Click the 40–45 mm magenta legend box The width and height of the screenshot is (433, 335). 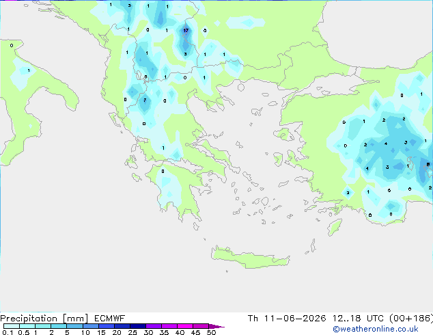[185, 326]
